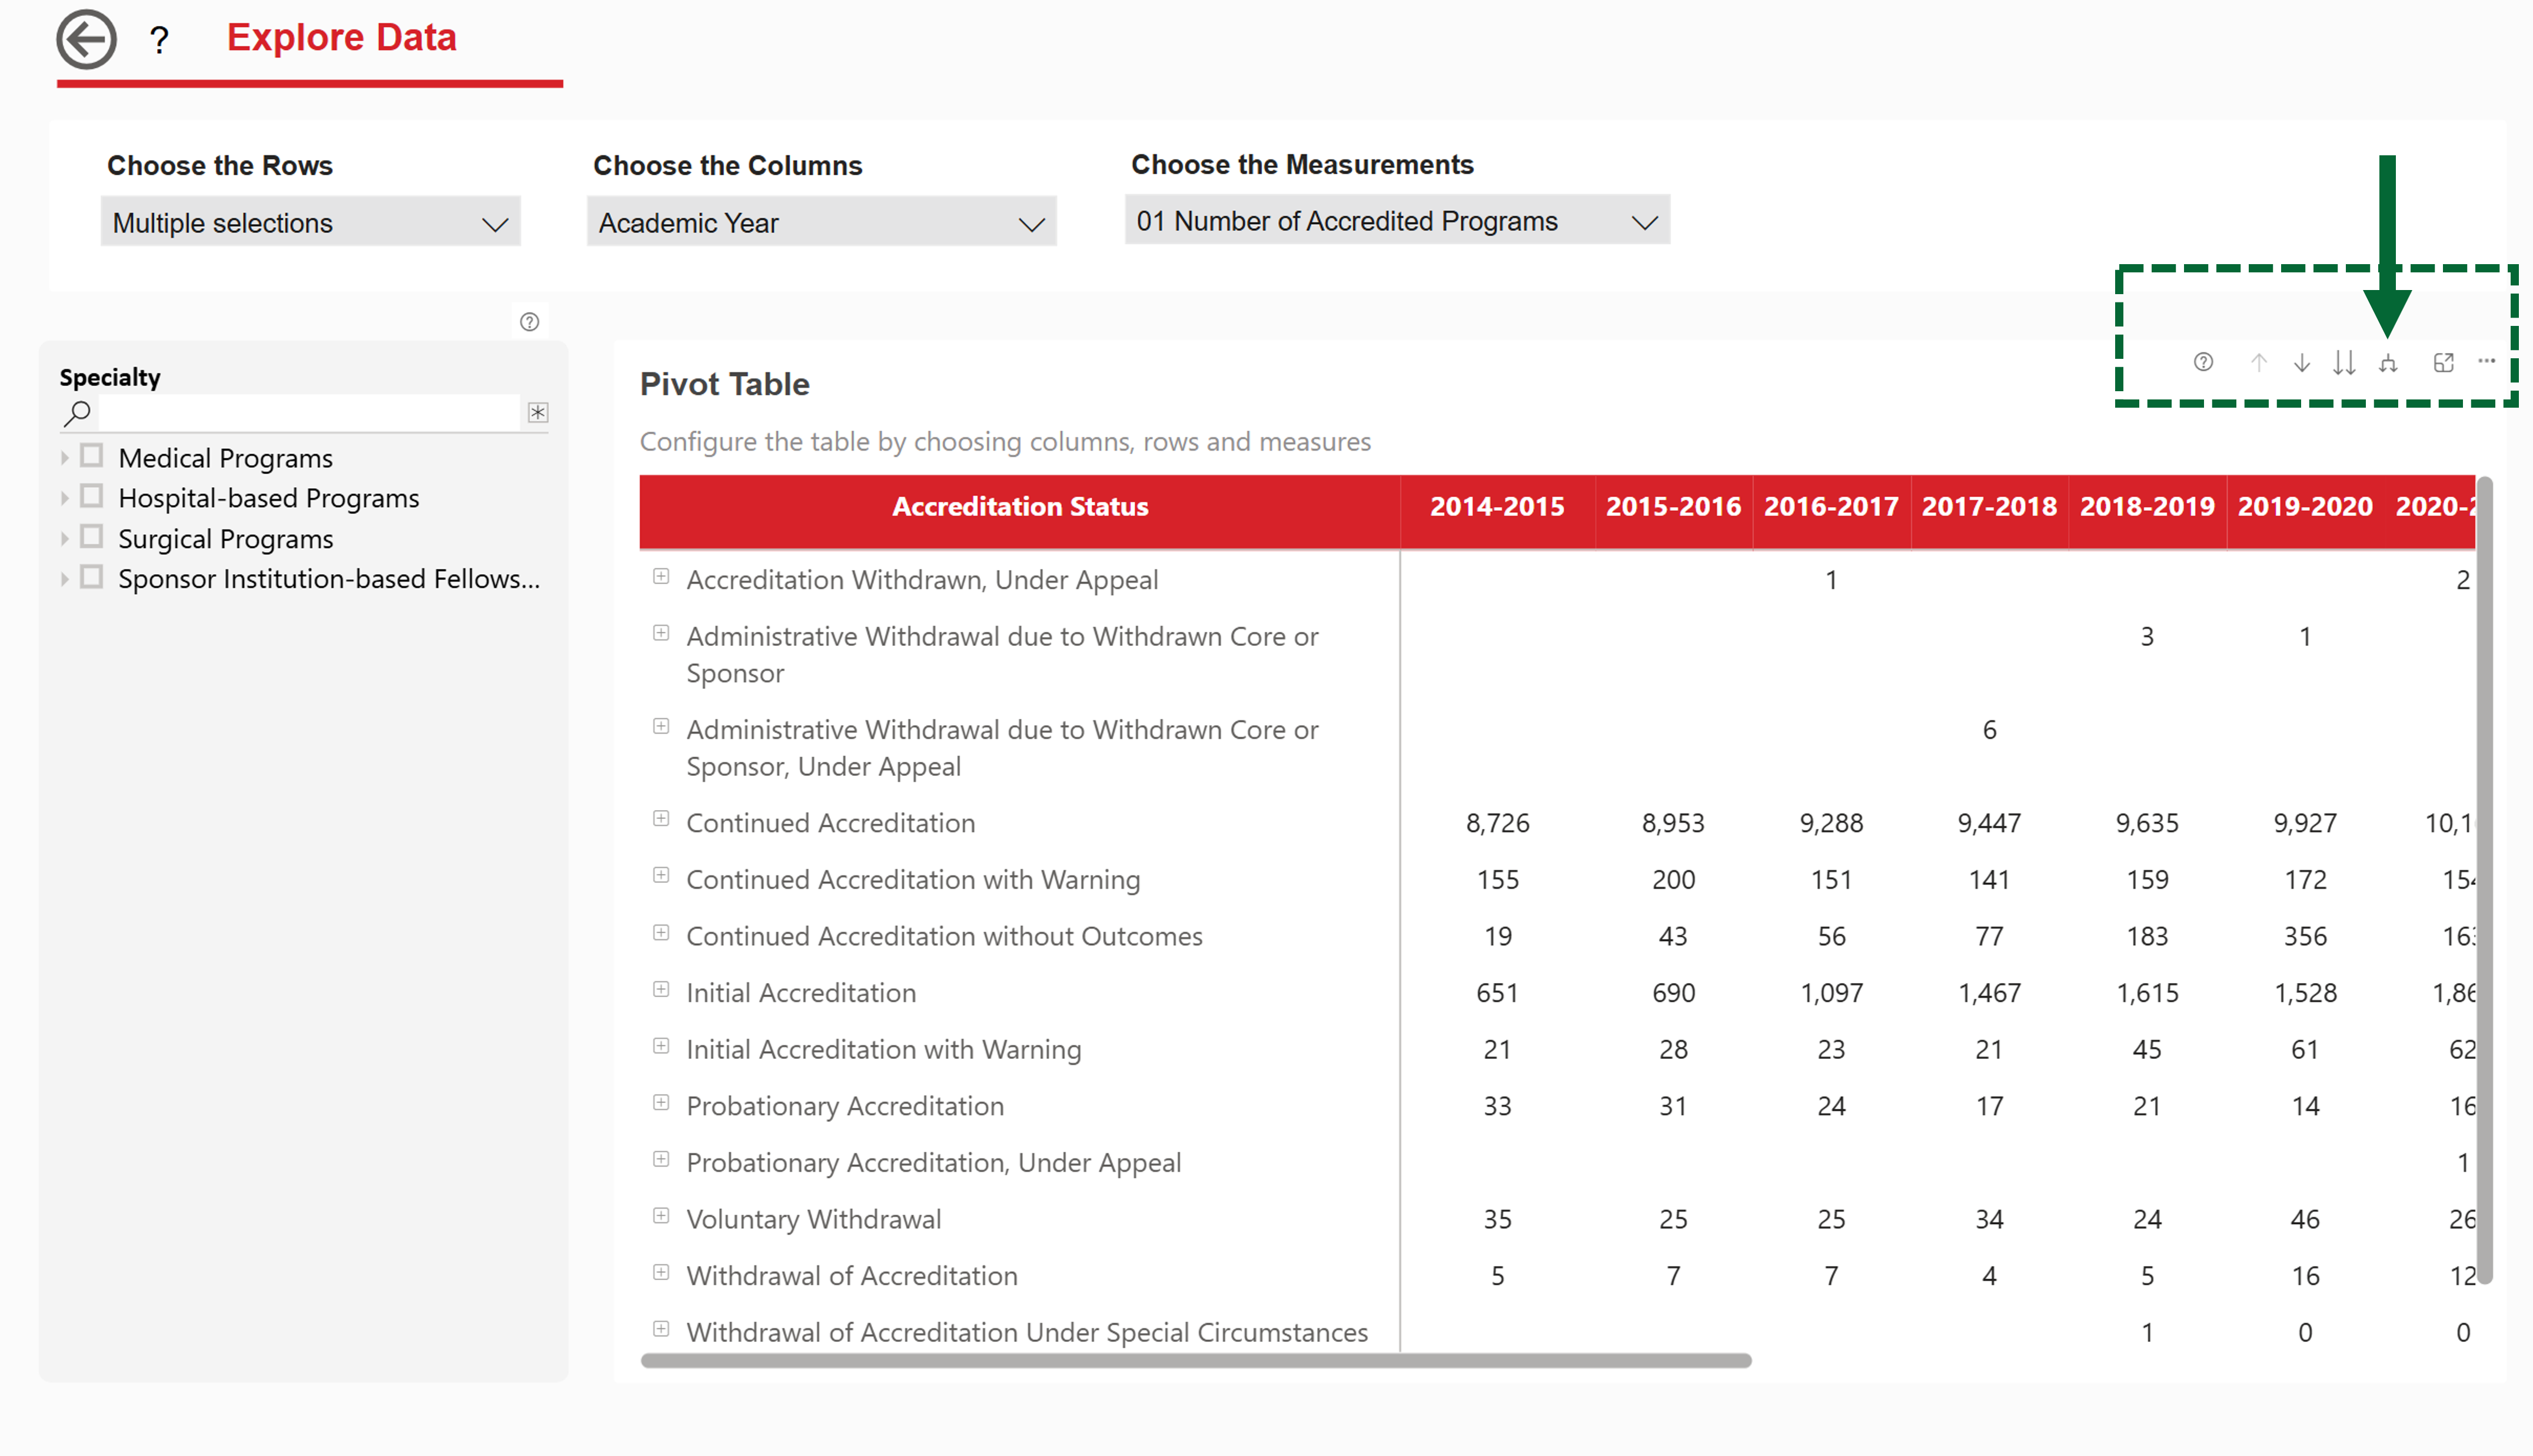
Task: Expand Initial Accreditation with Warning row
Action: 661,1046
